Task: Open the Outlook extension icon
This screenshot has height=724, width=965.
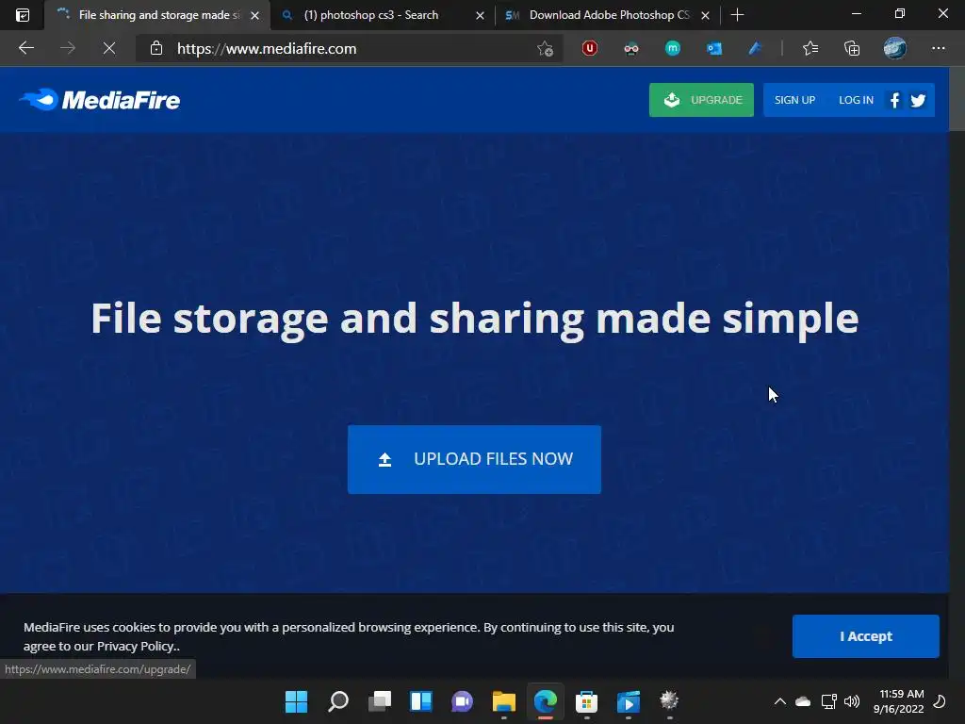Action: [714, 48]
